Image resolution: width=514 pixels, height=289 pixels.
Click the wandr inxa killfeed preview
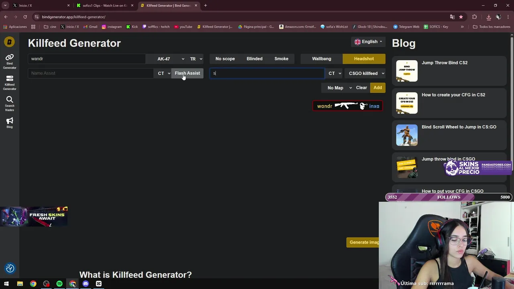click(x=347, y=106)
